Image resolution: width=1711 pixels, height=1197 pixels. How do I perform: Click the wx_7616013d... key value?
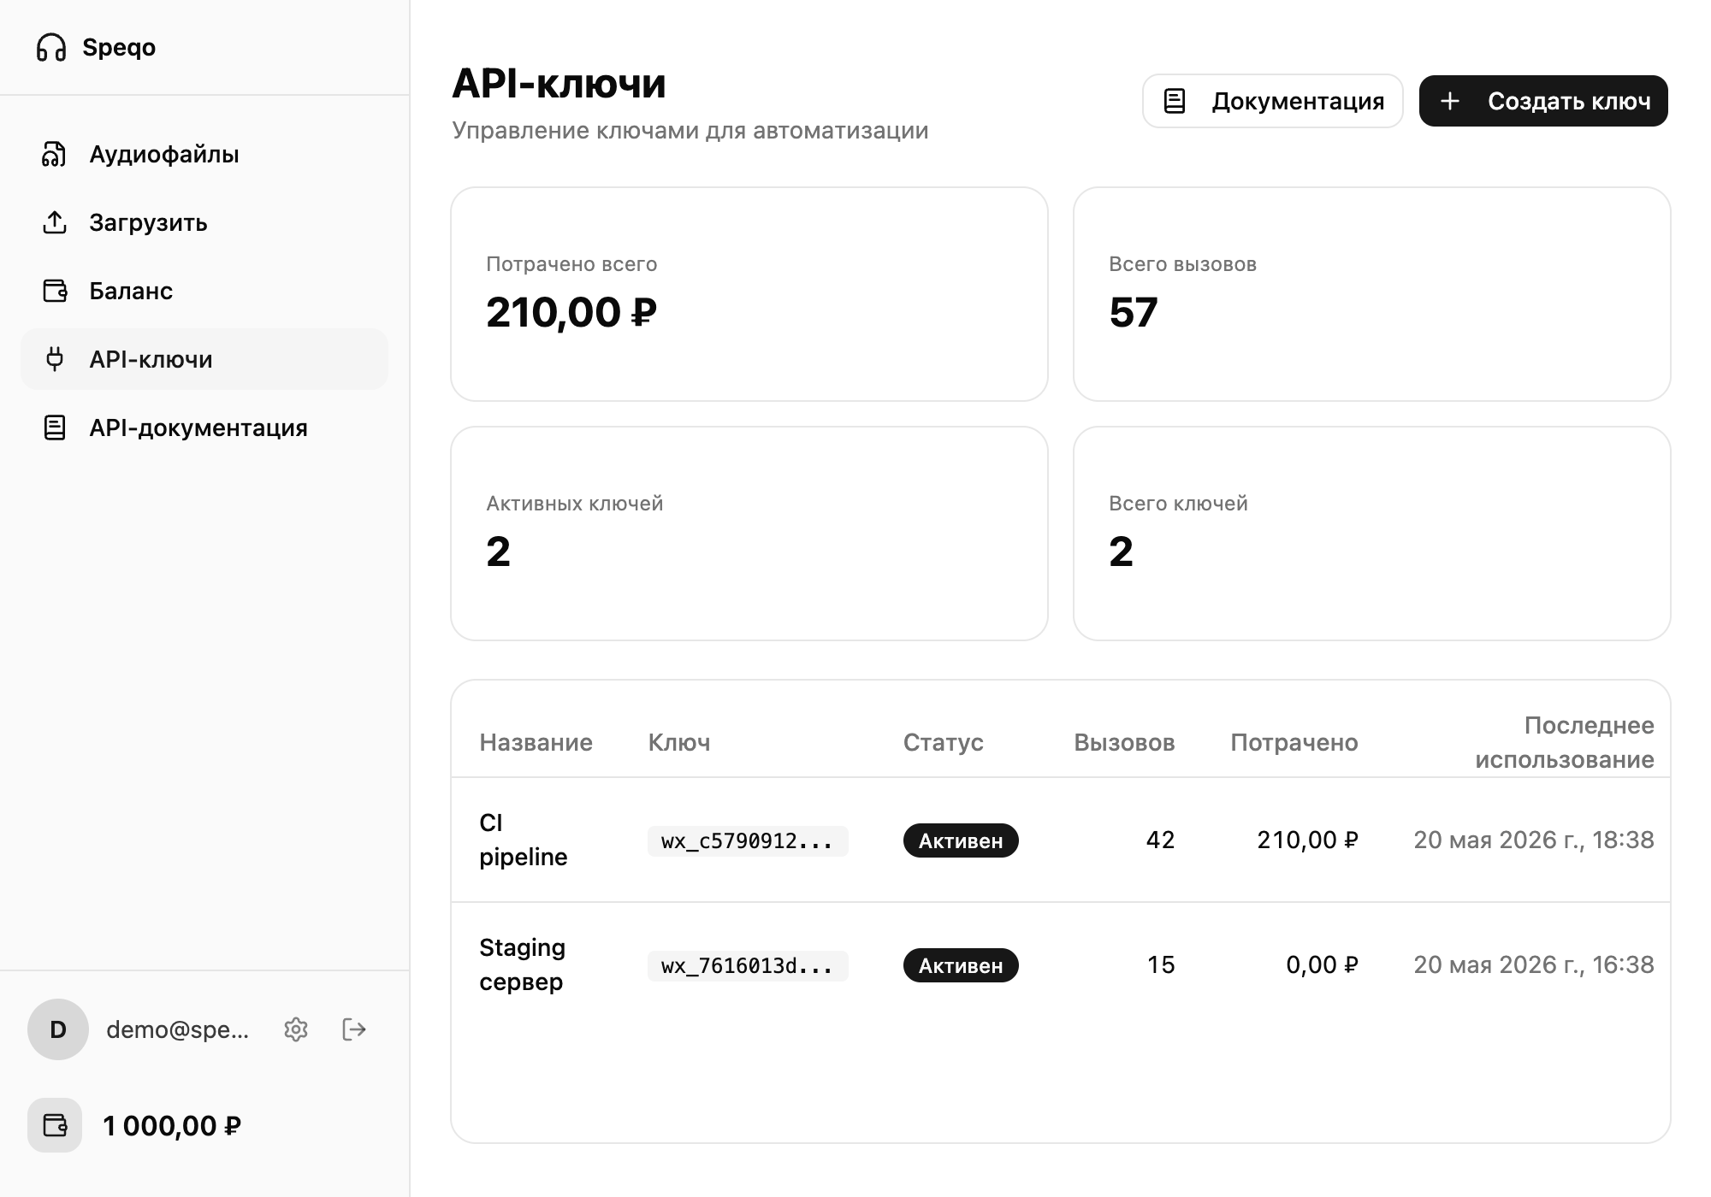point(748,965)
